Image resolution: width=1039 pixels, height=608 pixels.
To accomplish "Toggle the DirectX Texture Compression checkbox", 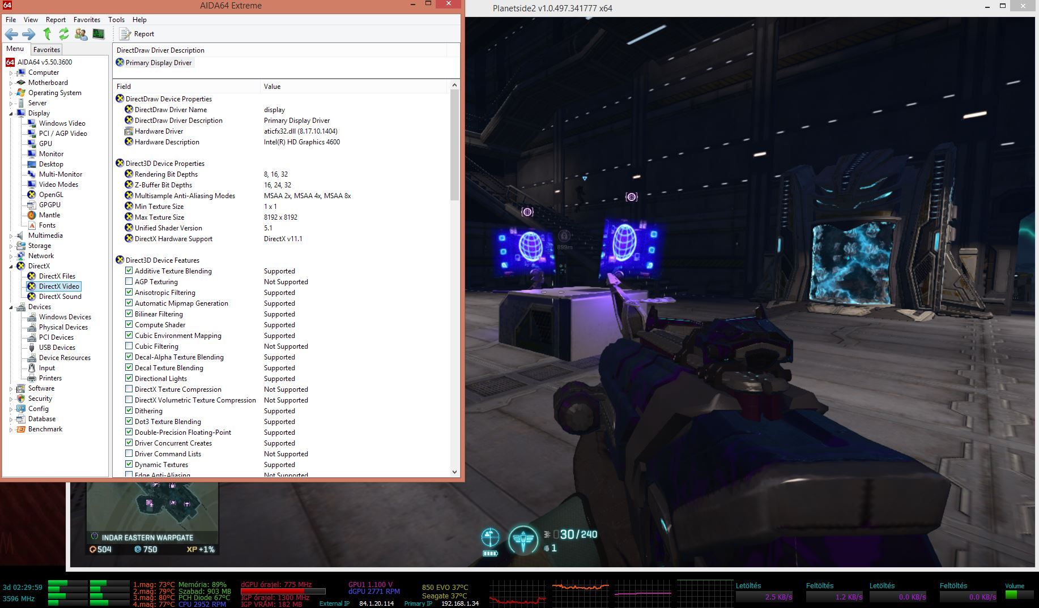I will 129,389.
